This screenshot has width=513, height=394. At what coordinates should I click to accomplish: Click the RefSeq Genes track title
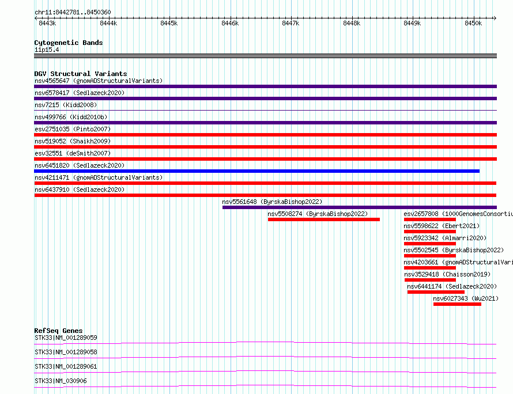point(58,331)
